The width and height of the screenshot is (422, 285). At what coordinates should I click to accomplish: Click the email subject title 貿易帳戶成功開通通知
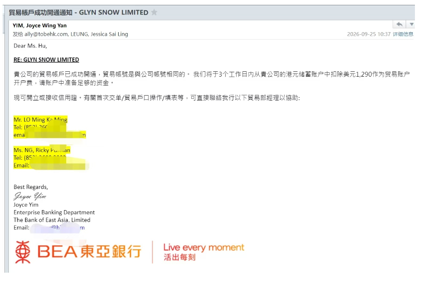click(x=41, y=12)
